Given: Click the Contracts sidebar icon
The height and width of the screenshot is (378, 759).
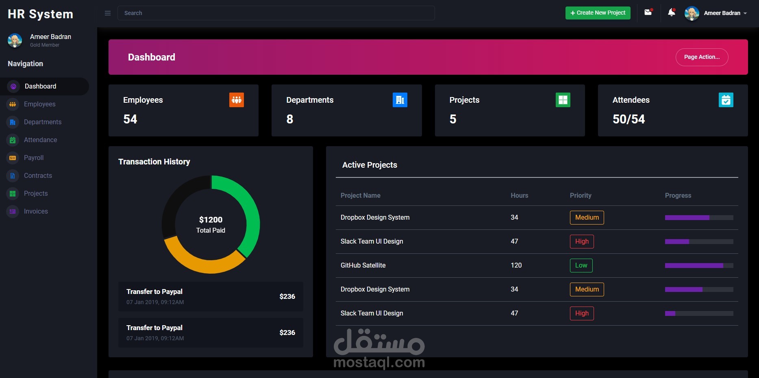Looking at the screenshot, I should (13, 176).
